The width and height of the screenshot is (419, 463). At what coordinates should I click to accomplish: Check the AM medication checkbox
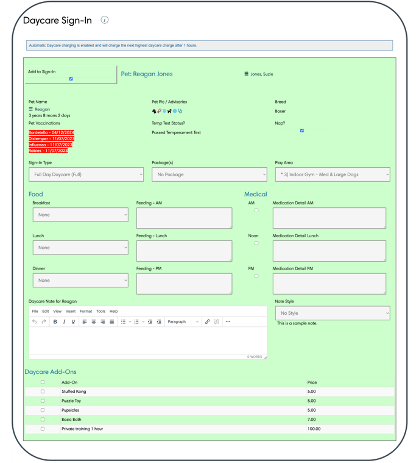(256, 210)
